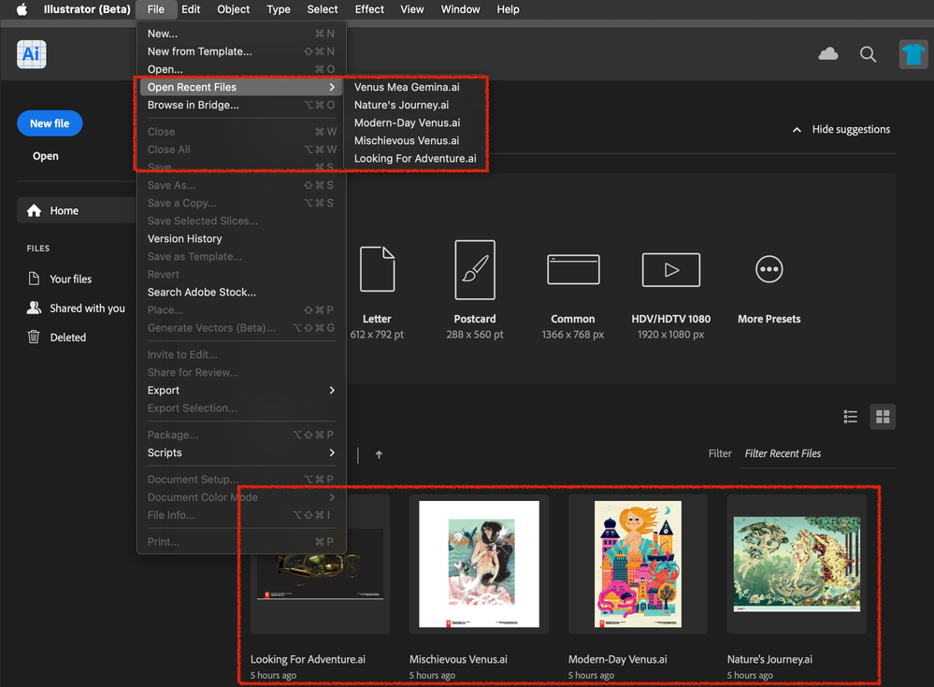Click the New file button
This screenshot has height=687, width=934.
point(49,122)
